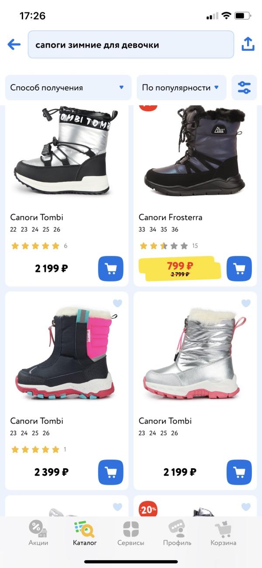Toggle heart on the -20% discount item
The width and height of the screenshot is (262, 568).
click(x=246, y=507)
